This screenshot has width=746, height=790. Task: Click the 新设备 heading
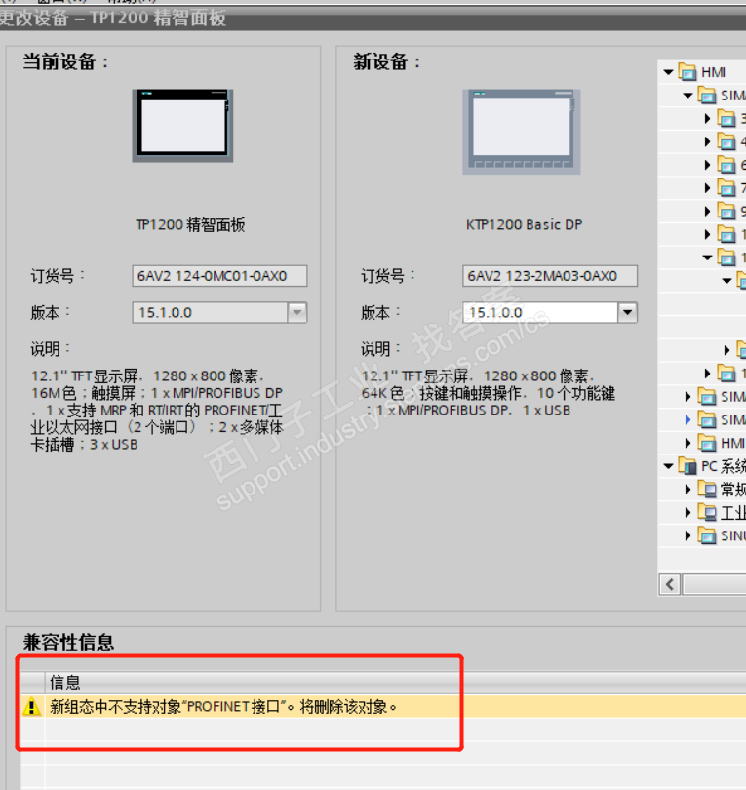[x=386, y=62]
